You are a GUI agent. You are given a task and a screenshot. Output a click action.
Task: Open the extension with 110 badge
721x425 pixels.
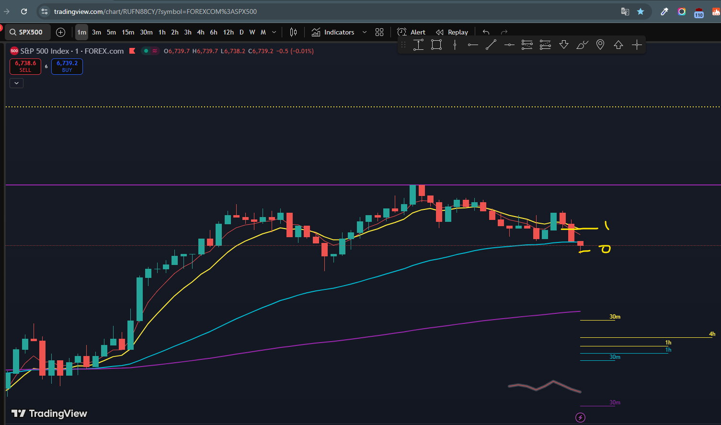pyautogui.click(x=699, y=12)
